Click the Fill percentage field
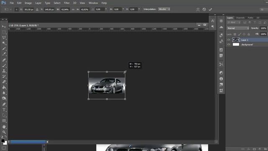268x151 pixels. click(263, 34)
